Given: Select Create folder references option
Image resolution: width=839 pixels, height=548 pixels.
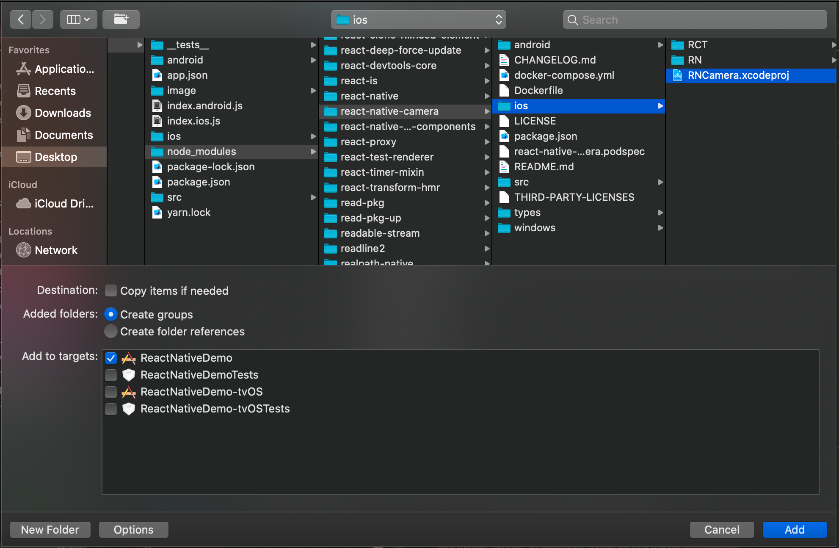Looking at the screenshot, I should (111, 331).
